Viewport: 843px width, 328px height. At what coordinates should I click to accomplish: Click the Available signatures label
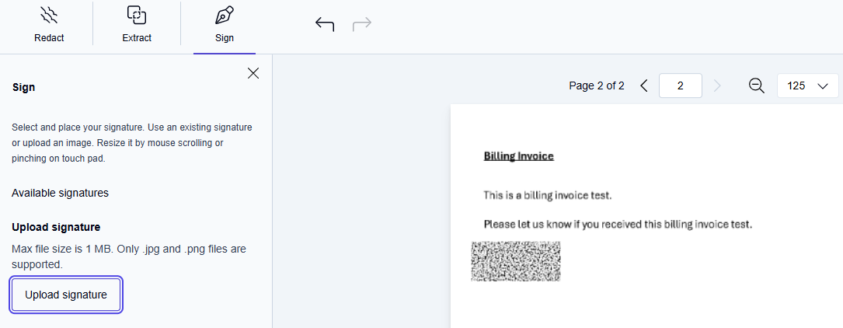tap(60, 193)
